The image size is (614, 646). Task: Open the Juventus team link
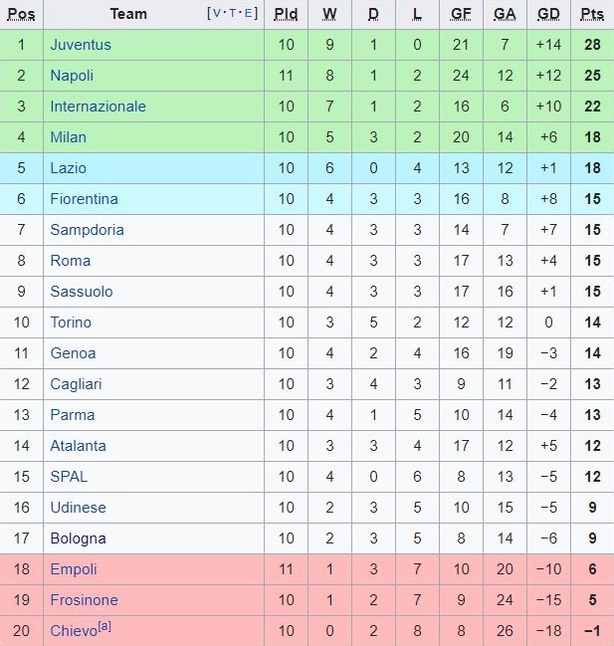(x=81, y=45)
